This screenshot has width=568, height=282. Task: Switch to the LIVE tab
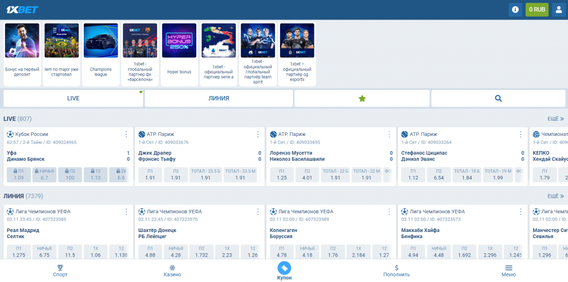coord(73,98)
